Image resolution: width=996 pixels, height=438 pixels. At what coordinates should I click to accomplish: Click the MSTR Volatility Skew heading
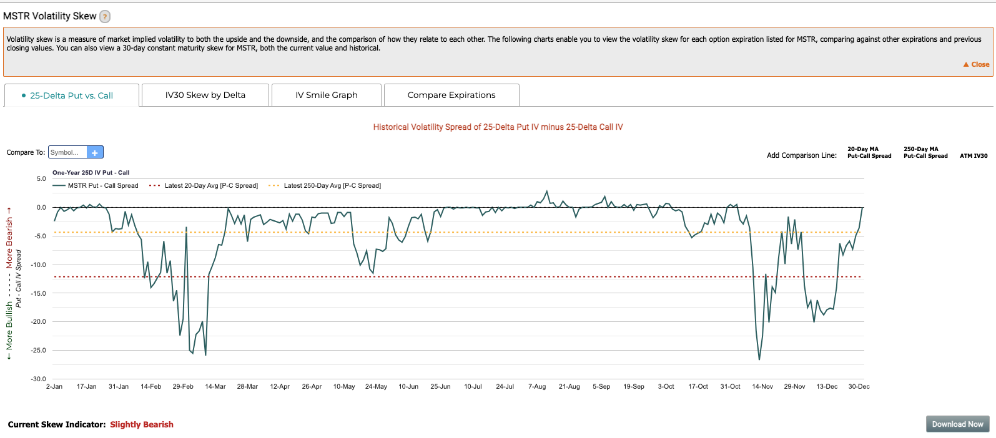pos(50,16)
